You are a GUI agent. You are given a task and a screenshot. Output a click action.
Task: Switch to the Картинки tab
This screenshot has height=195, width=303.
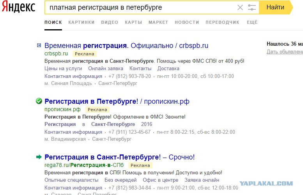pos(82,22)
